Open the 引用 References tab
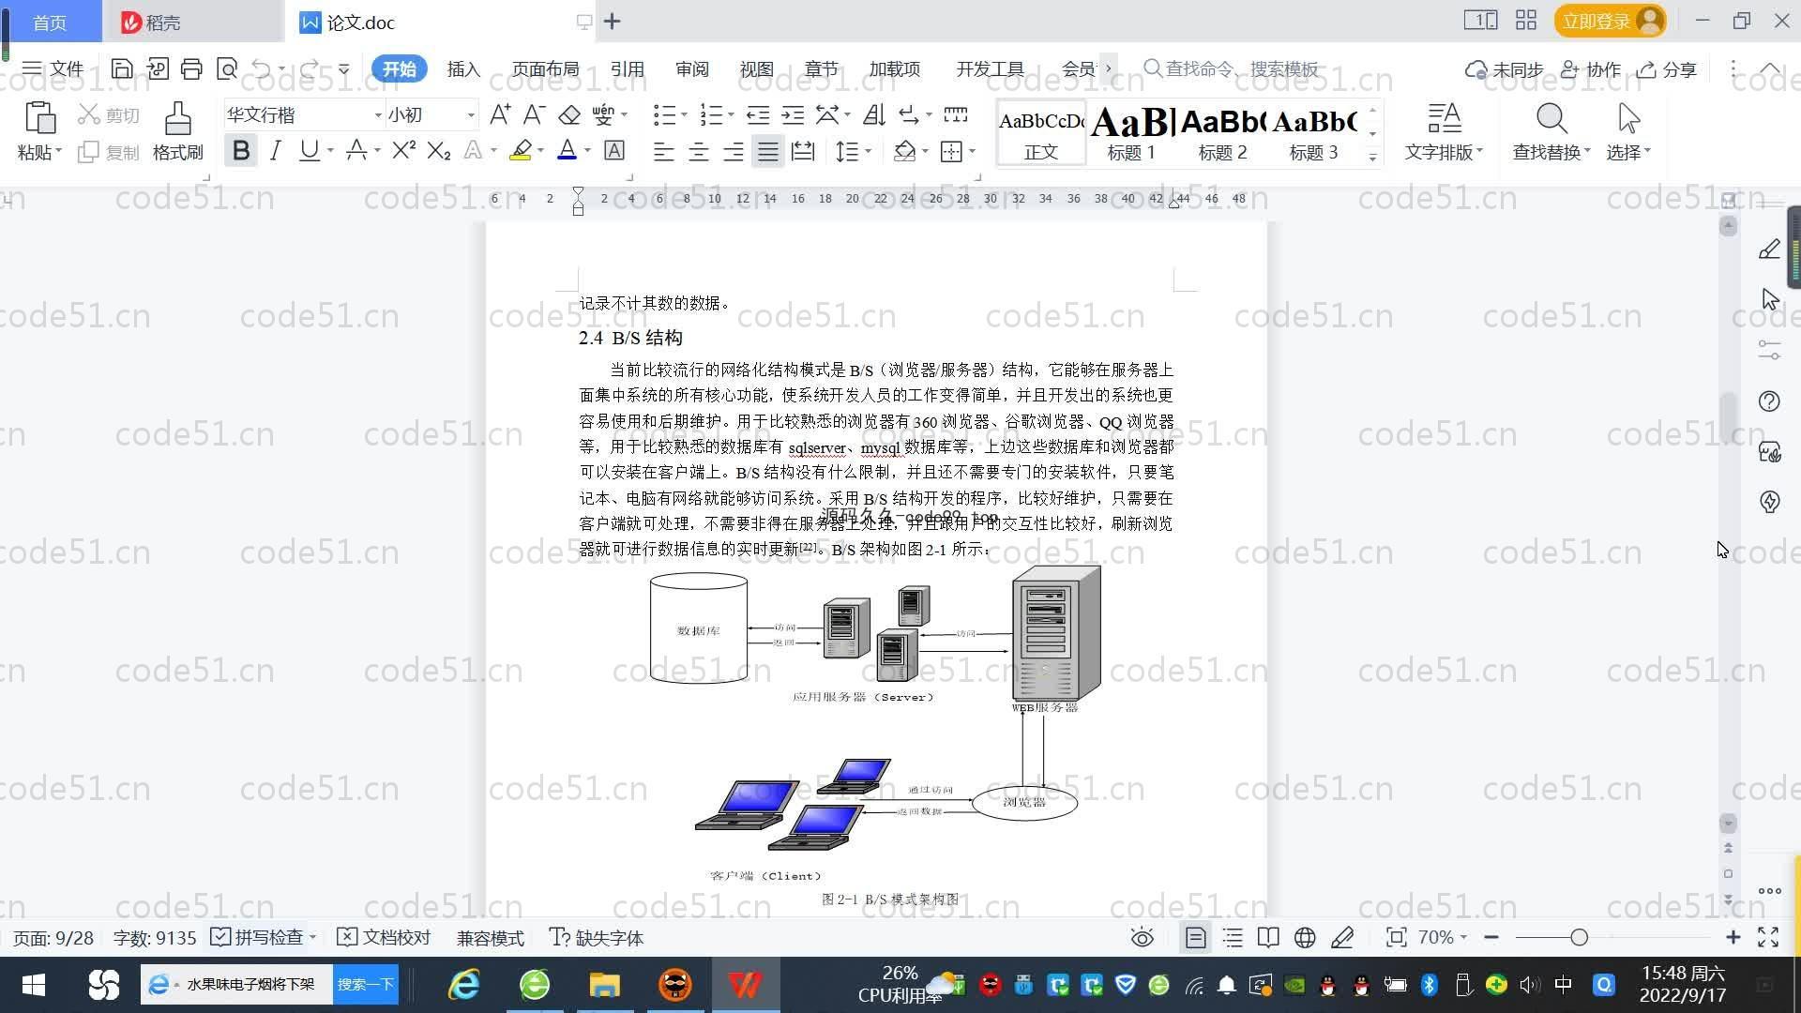The height and width of the screenshot is (1013, 1801). [x=627, y=68]
